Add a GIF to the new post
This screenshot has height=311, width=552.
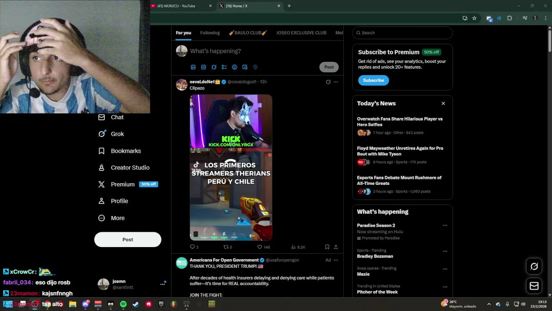click(x=204, y=67)
